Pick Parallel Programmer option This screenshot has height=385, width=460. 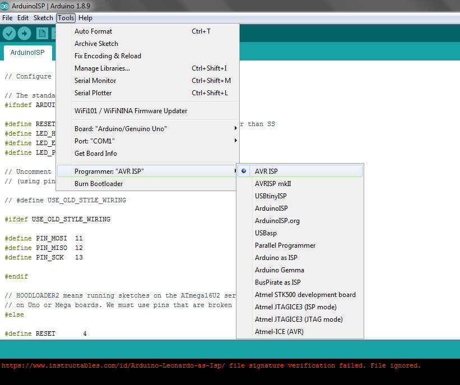click(x=300, y=245)
